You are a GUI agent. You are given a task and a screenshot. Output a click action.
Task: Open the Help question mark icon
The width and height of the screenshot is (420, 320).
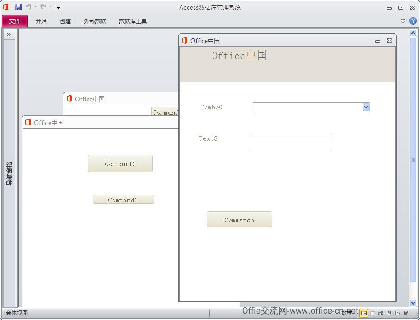tap(413, 21)
